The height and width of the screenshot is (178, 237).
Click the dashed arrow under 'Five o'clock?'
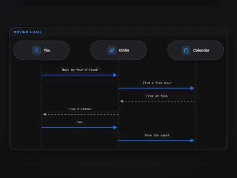80,114
